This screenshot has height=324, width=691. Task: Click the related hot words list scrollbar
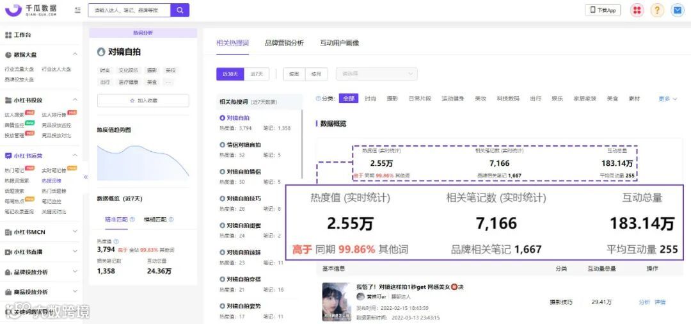(x=302, y=143)
